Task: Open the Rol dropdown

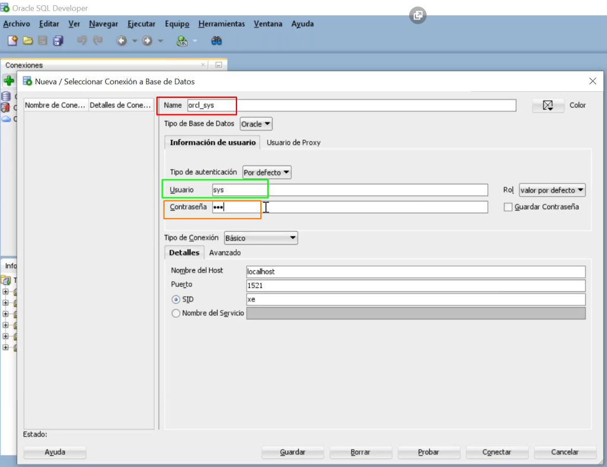Action: [x=552, y=190]
